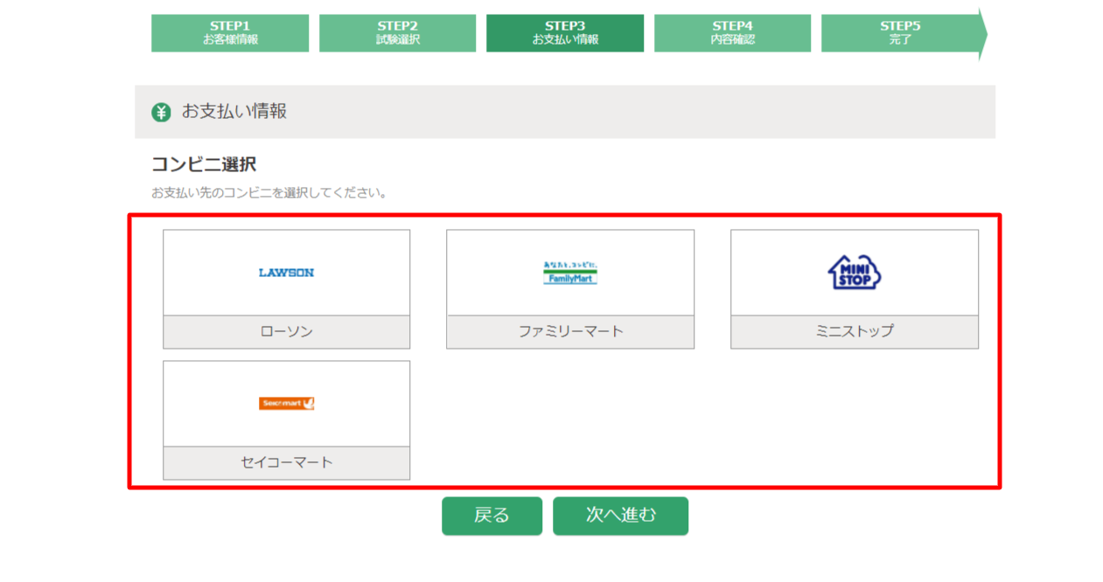Proceed with the 次へ進む button
Image resolution: width=1103 pixels, height=582 pixels.
620,516
